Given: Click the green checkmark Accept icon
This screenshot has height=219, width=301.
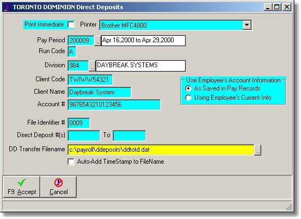Looking at the screenshot, I should (22, 182).
